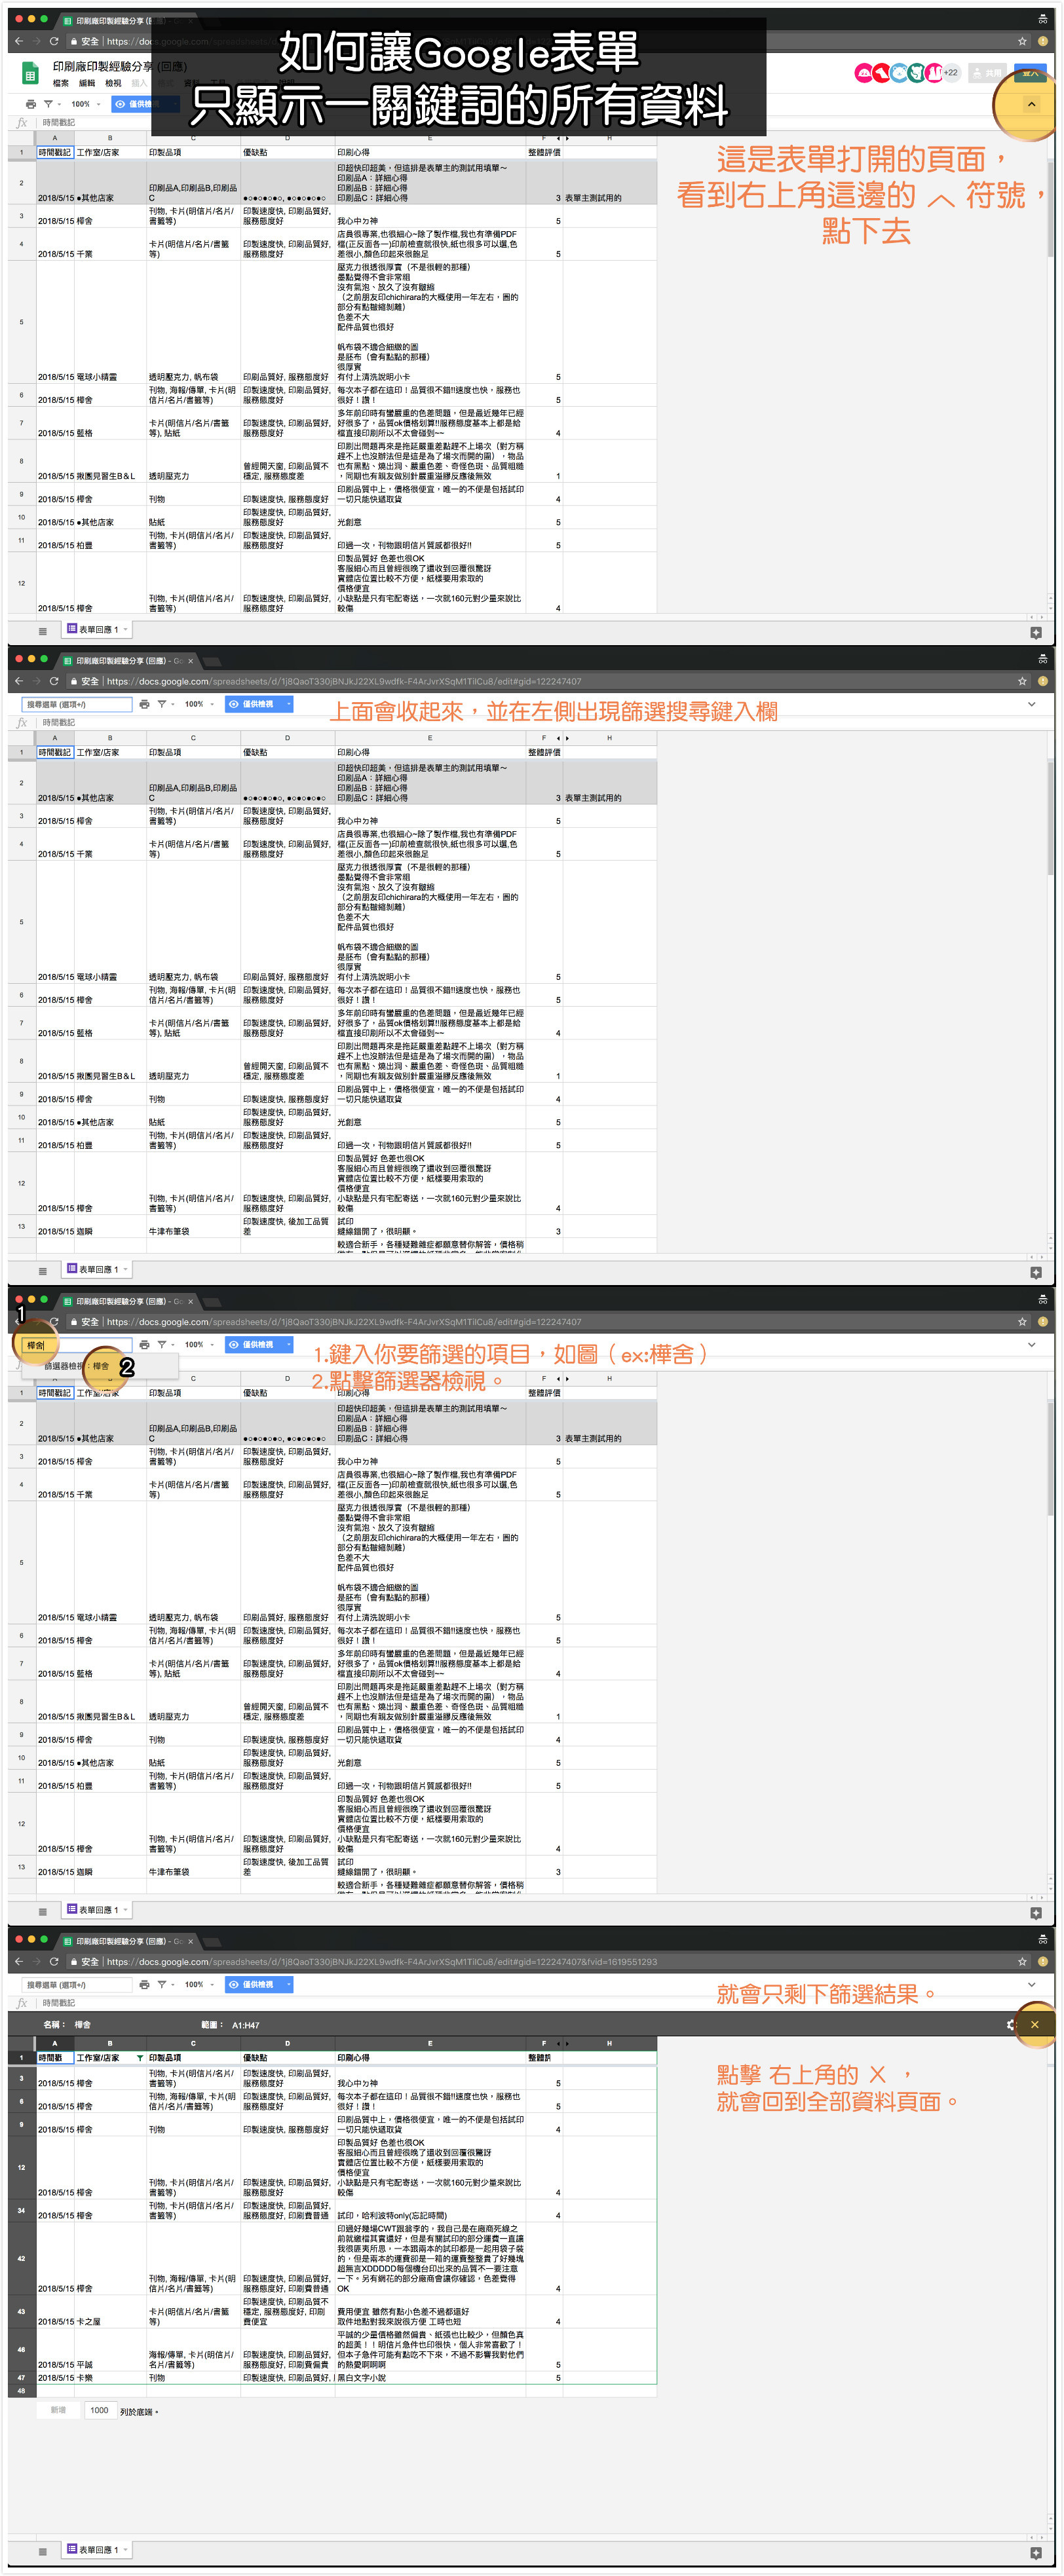Click the filter view range A1:H47 in the fourth screenshot

[246, 2025]
